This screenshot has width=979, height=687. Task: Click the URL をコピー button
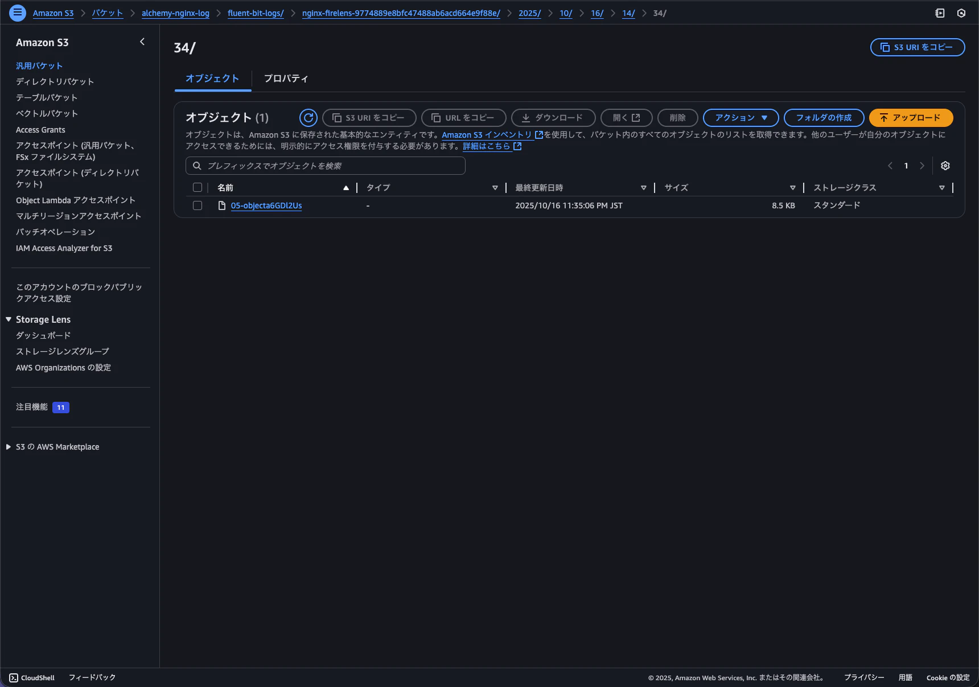tap(463, 118)
